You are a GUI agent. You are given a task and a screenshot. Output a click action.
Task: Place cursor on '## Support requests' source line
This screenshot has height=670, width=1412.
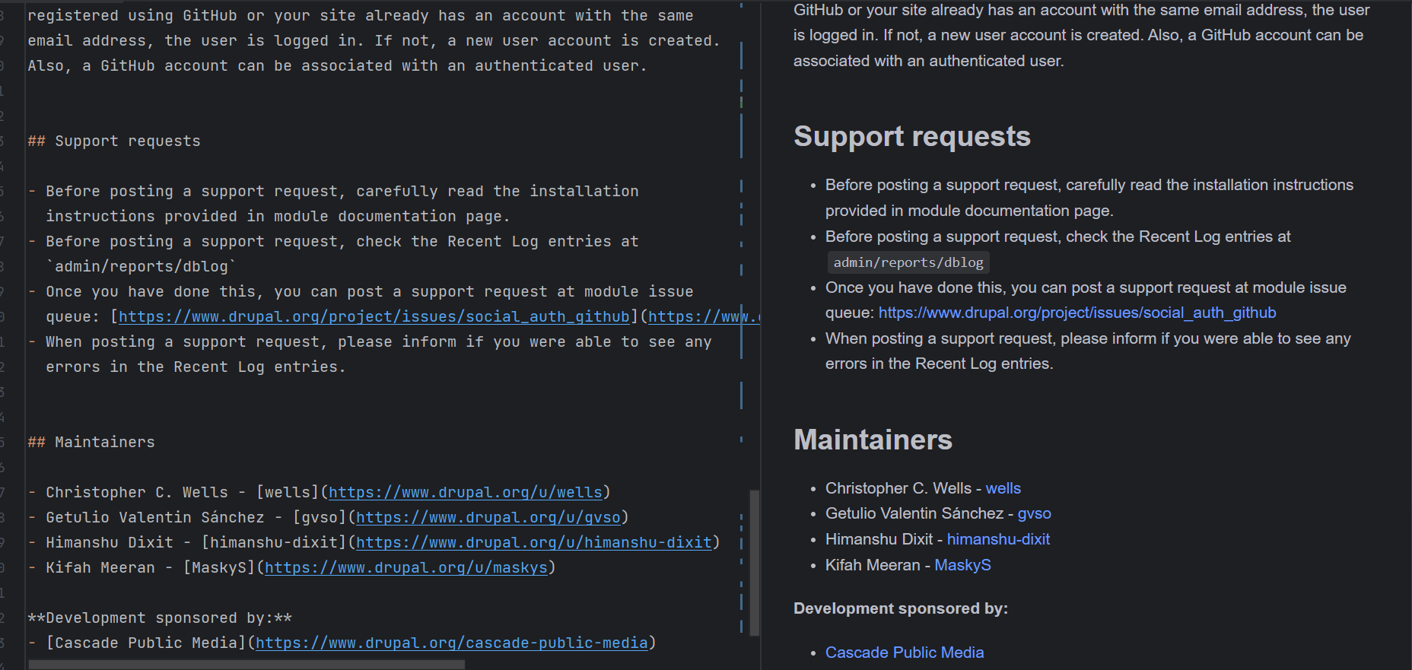[127, 141]
